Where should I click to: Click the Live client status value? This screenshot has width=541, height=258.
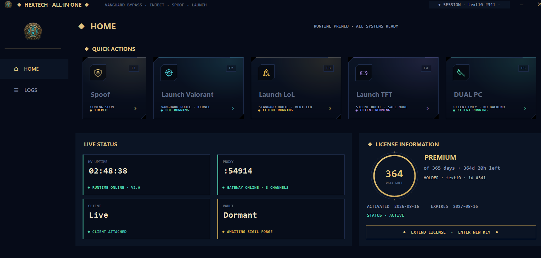[98, 215]
